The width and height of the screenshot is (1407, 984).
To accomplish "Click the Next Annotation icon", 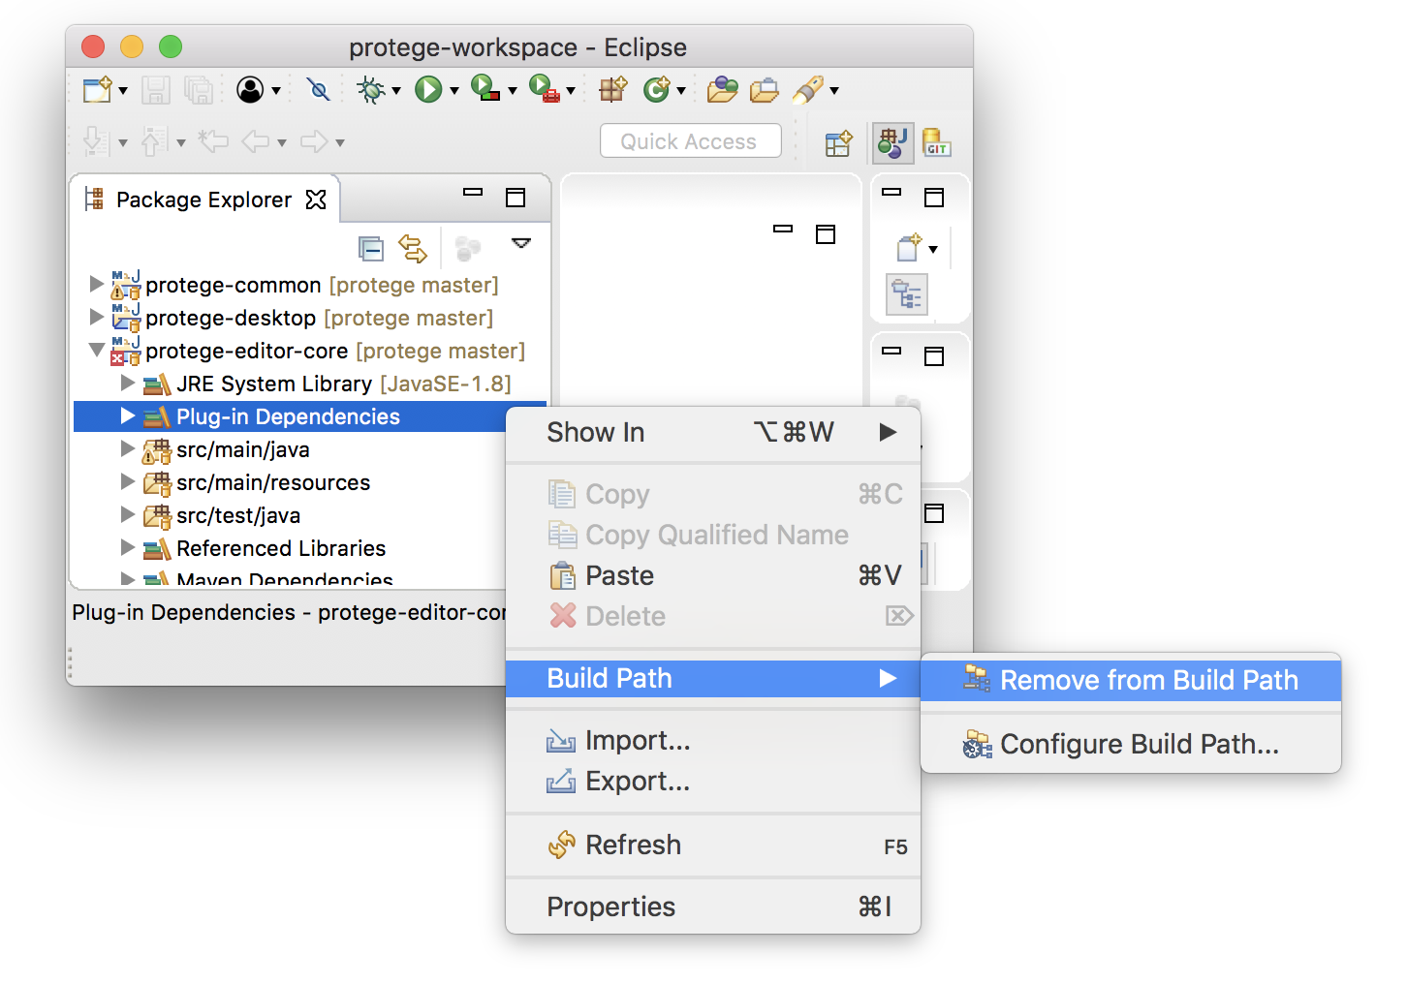I will coord(95,142).
